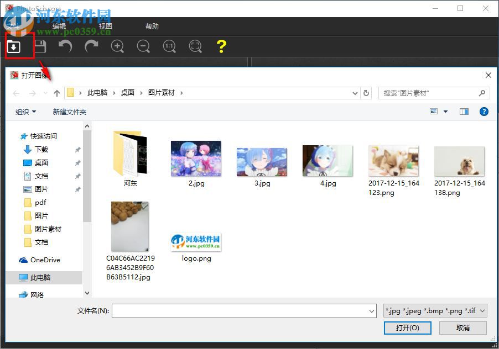Open the 视图 menu

click(106, 26)
